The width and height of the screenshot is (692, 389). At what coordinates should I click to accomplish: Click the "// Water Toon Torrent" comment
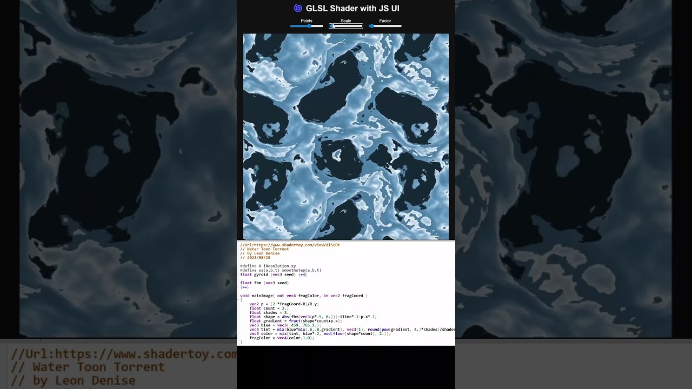265,249
